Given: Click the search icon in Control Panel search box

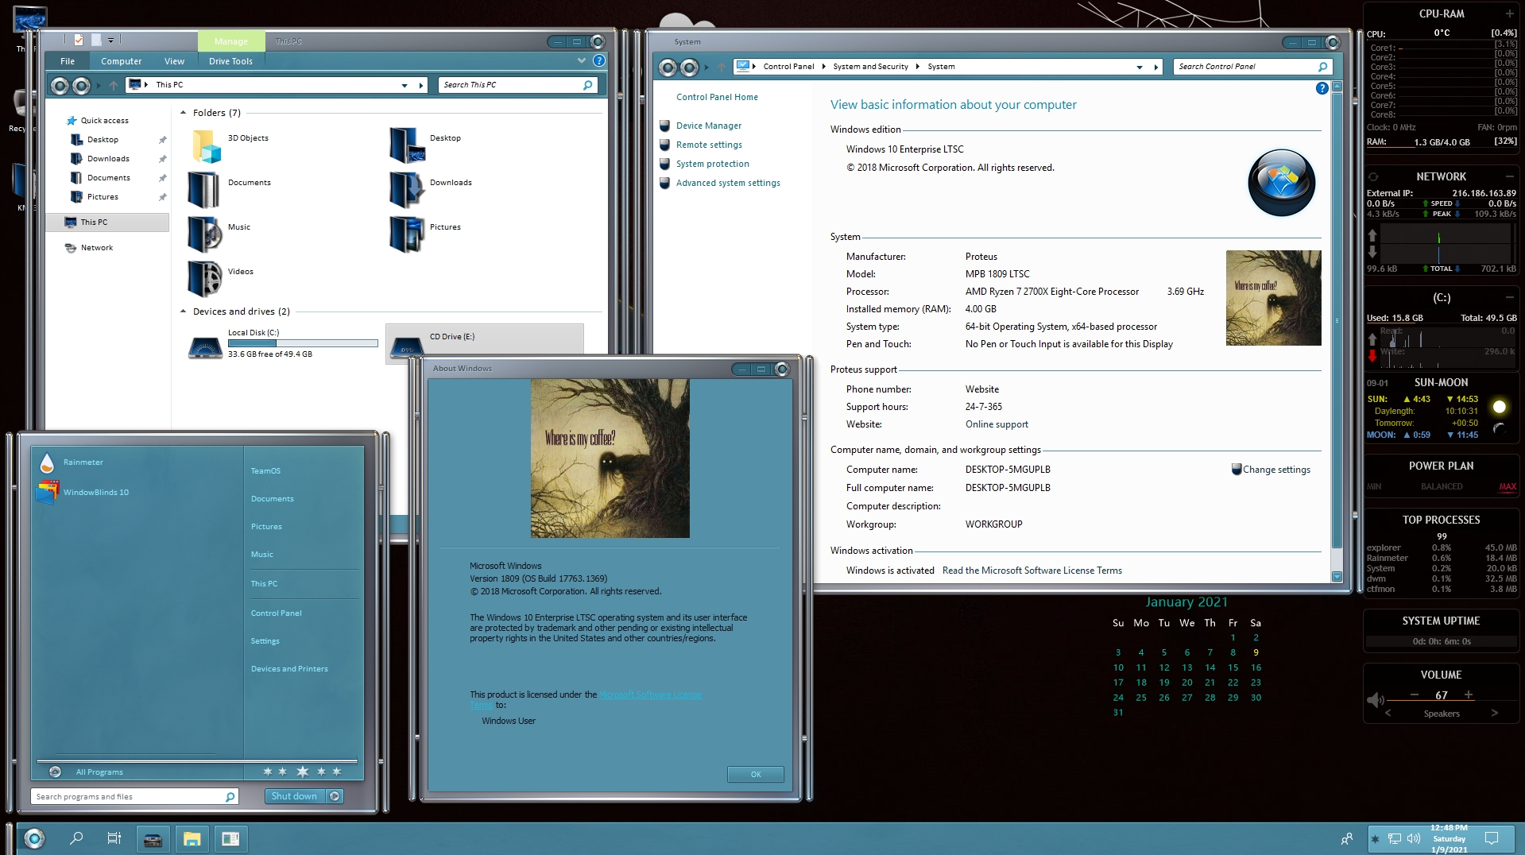Looking at the screenshot, I should [1322, 67].
